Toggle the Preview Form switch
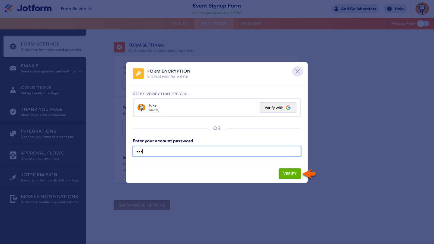 pos(423,24)
